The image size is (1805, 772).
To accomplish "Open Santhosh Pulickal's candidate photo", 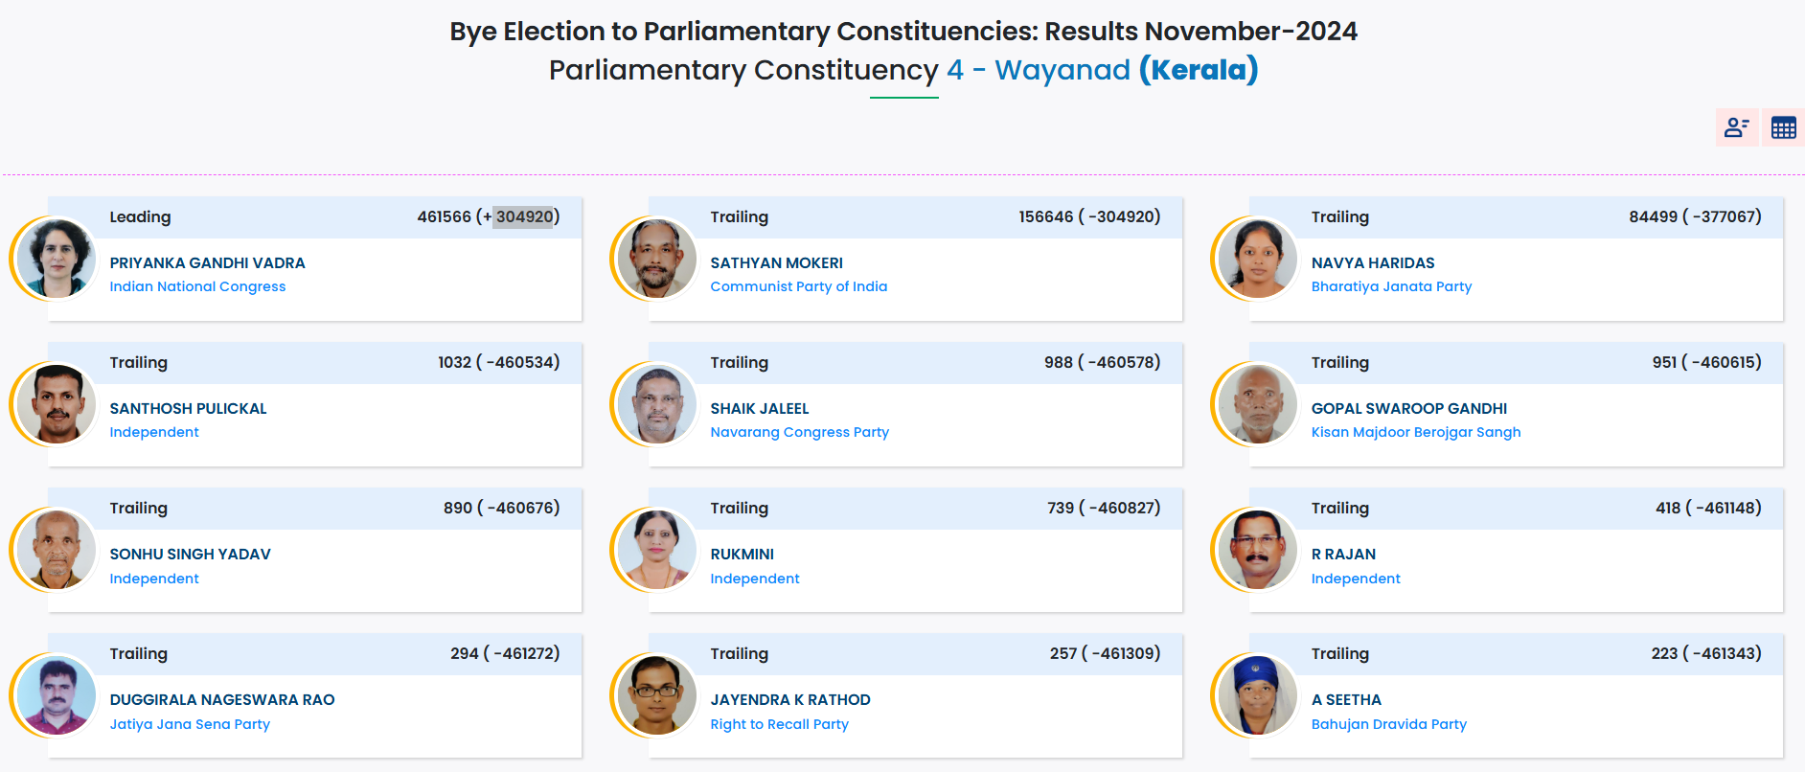I will point(56,404).
